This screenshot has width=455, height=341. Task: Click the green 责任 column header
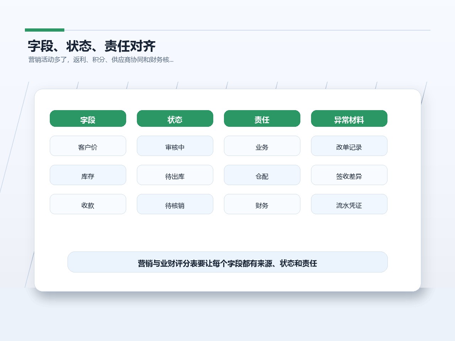tap(262, 119)
